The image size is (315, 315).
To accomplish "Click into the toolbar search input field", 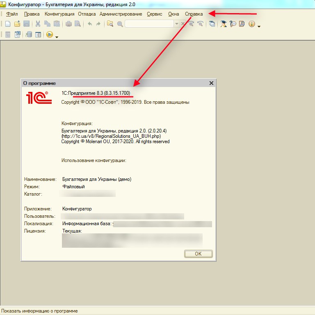I will [x=149, y=24].
